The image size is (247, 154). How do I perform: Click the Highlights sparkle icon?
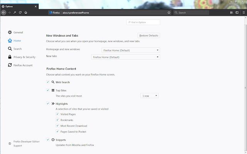53,104
